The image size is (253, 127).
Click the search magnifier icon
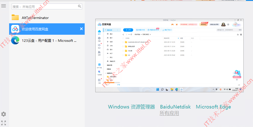pos(79,6)
